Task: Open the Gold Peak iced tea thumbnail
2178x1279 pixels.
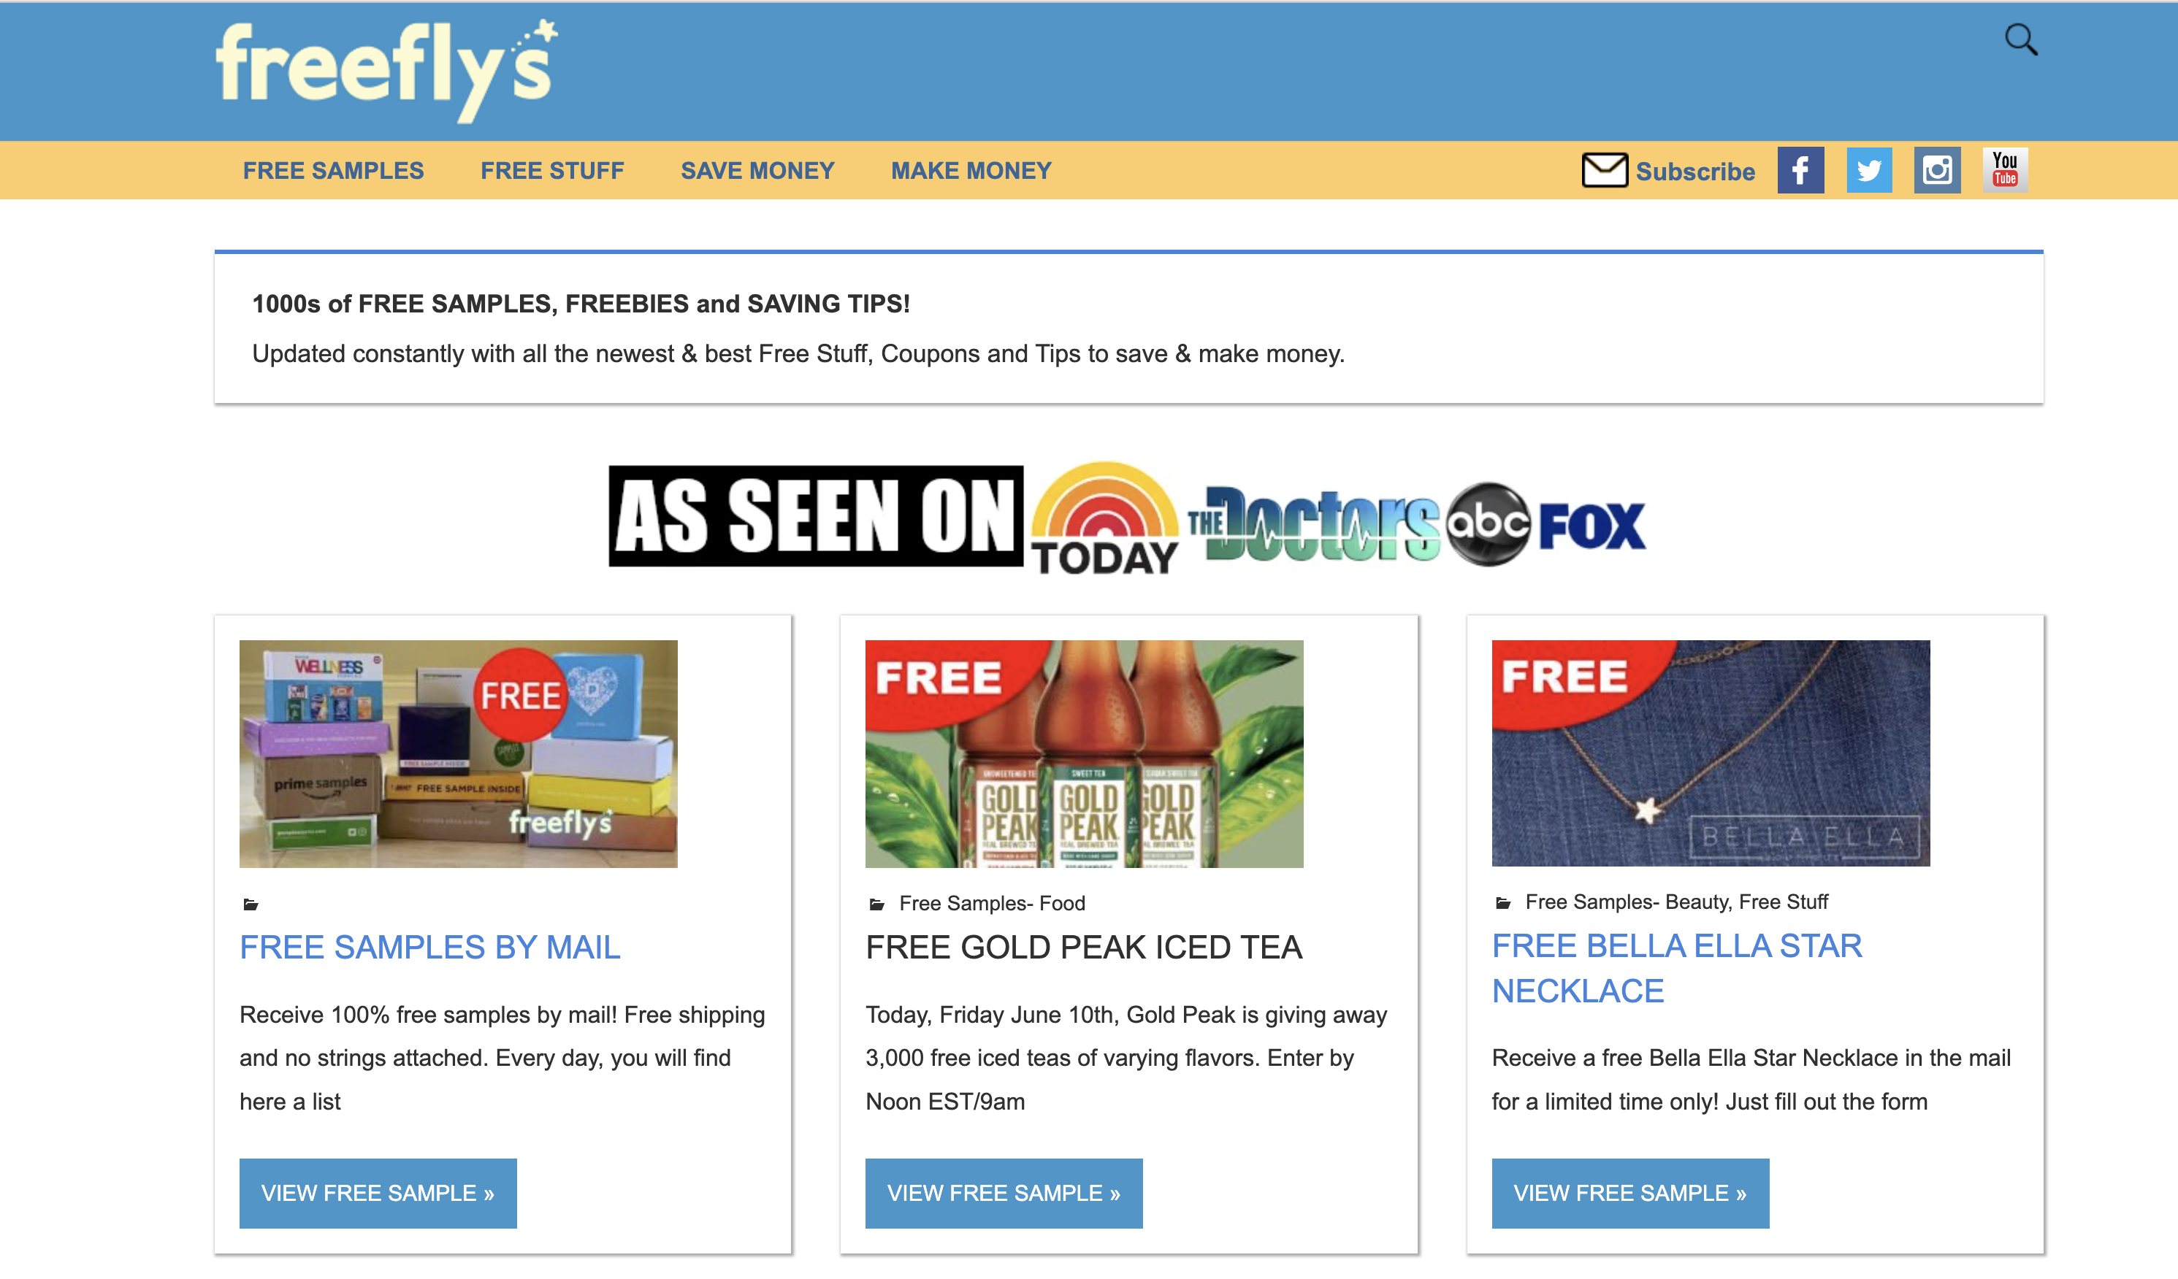Action: 1084,753
